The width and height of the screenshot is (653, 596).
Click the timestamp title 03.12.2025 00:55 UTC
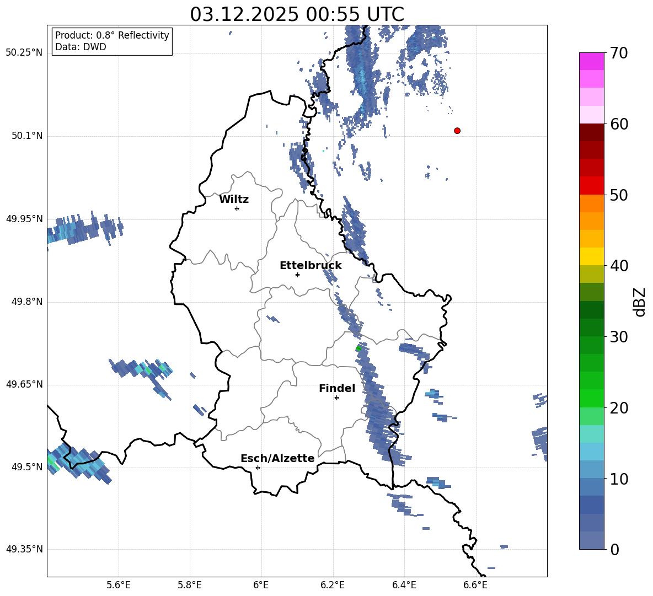point(297,14)
